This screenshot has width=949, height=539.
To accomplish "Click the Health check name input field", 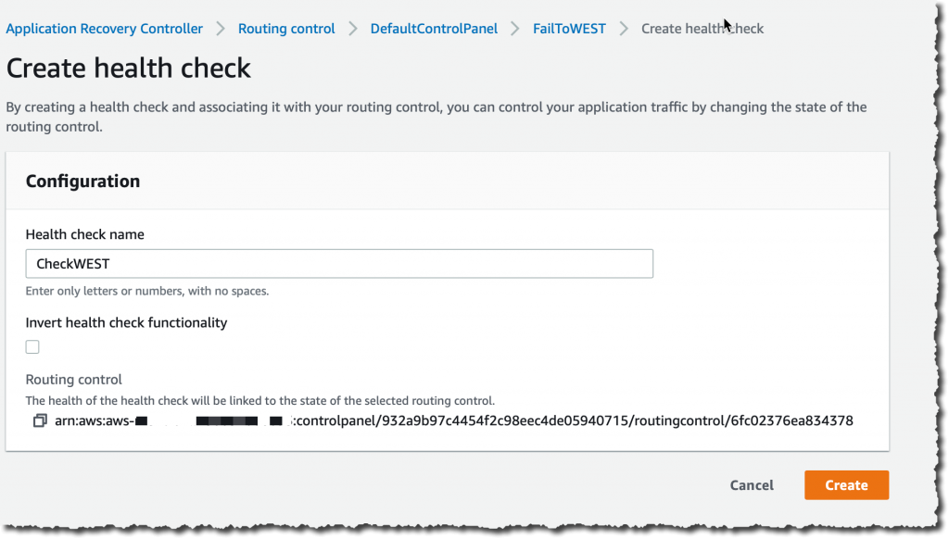I will [x=338, y=263].
